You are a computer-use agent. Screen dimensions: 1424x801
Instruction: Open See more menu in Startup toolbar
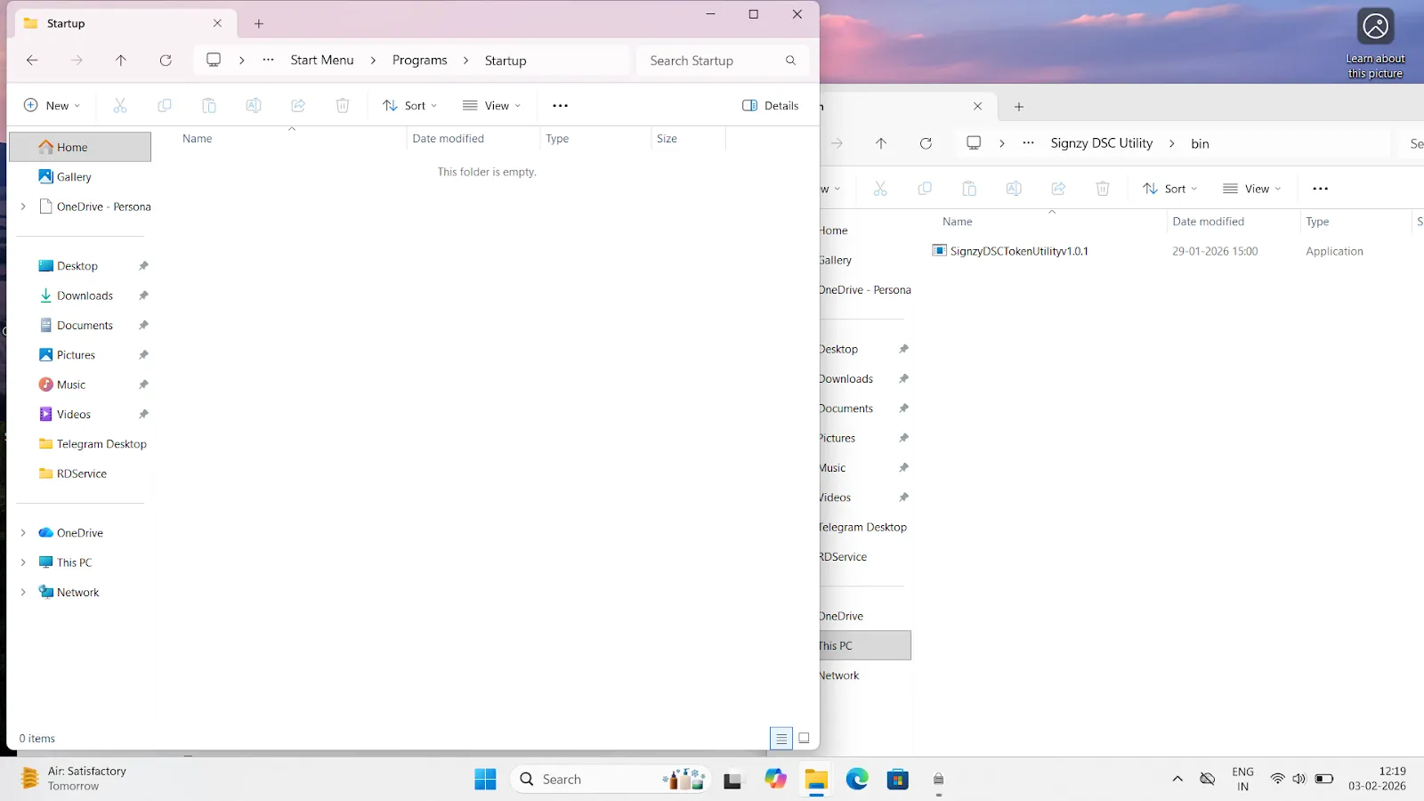point(560,106)
